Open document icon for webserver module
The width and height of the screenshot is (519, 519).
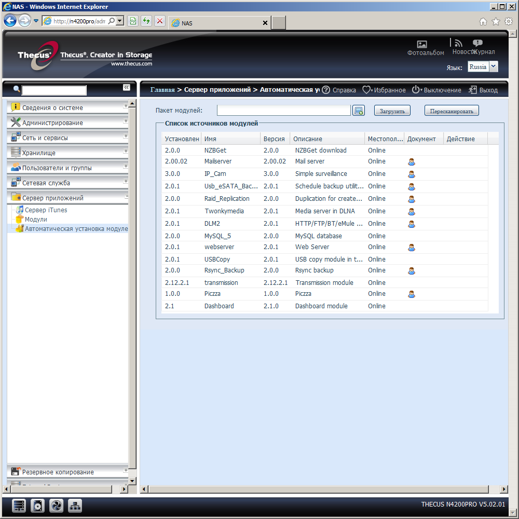(412, 247)
